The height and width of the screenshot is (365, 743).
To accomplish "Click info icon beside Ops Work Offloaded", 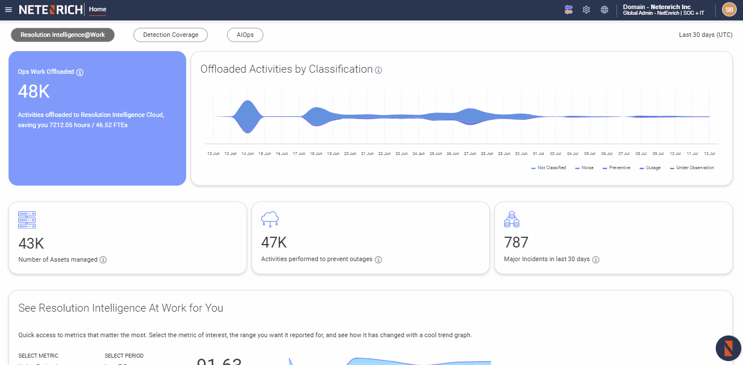I will [x=80, y=72].
